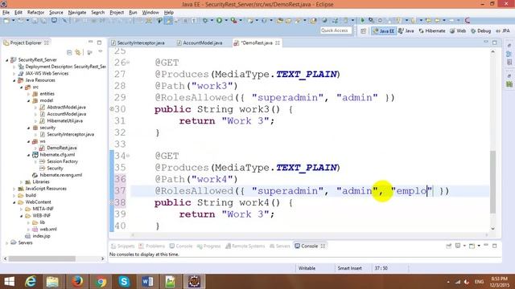The height and width of the screenshot is (289, 515).
Task: Maximize the Project Explorer panel
Action: pyautogui.click(x=99, y=43)
